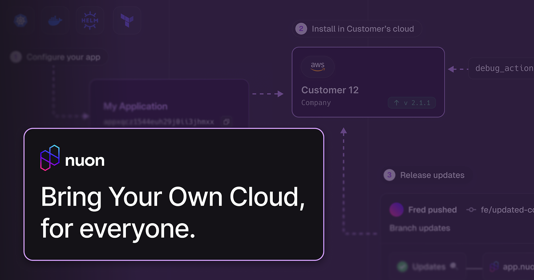
Task: Click the debug_action chip
Action: coord(503,68)
